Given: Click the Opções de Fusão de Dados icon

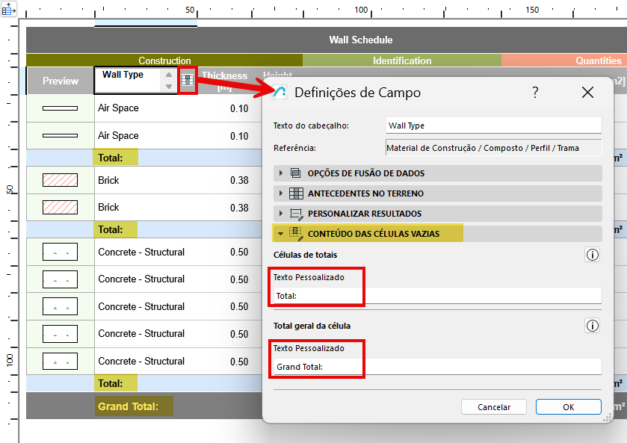Looking at the screenshot, I should pyautogui.click(x=295, y=173).
